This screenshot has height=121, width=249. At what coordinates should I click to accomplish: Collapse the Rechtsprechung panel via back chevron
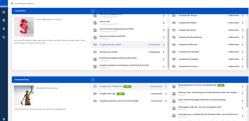pos(93,80)
